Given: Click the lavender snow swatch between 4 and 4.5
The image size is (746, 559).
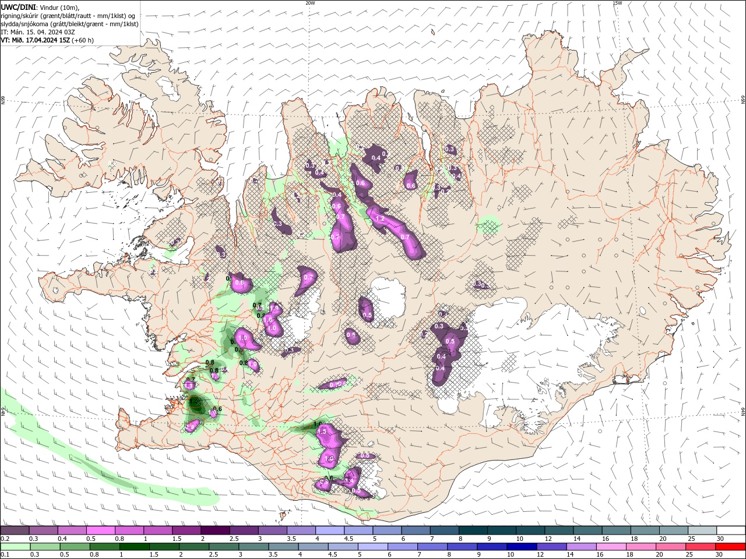Looking at the screenshot, I should [x=329, y=530].
